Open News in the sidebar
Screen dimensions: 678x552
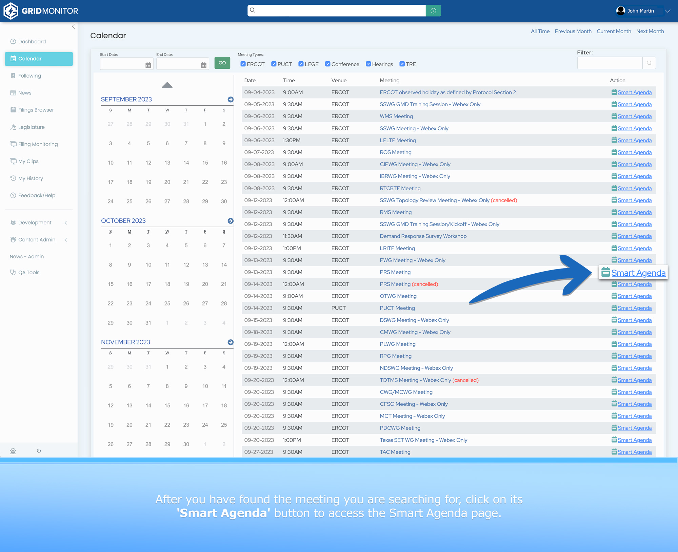click(25, 93)
